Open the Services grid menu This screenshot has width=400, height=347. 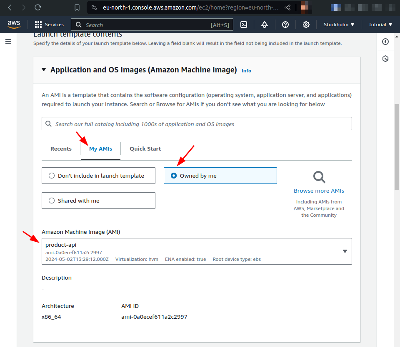38,25
